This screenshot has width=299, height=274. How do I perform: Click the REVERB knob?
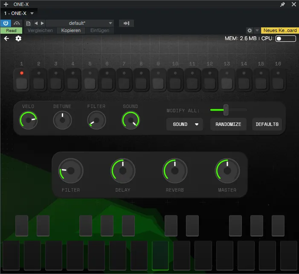[175, 171]
